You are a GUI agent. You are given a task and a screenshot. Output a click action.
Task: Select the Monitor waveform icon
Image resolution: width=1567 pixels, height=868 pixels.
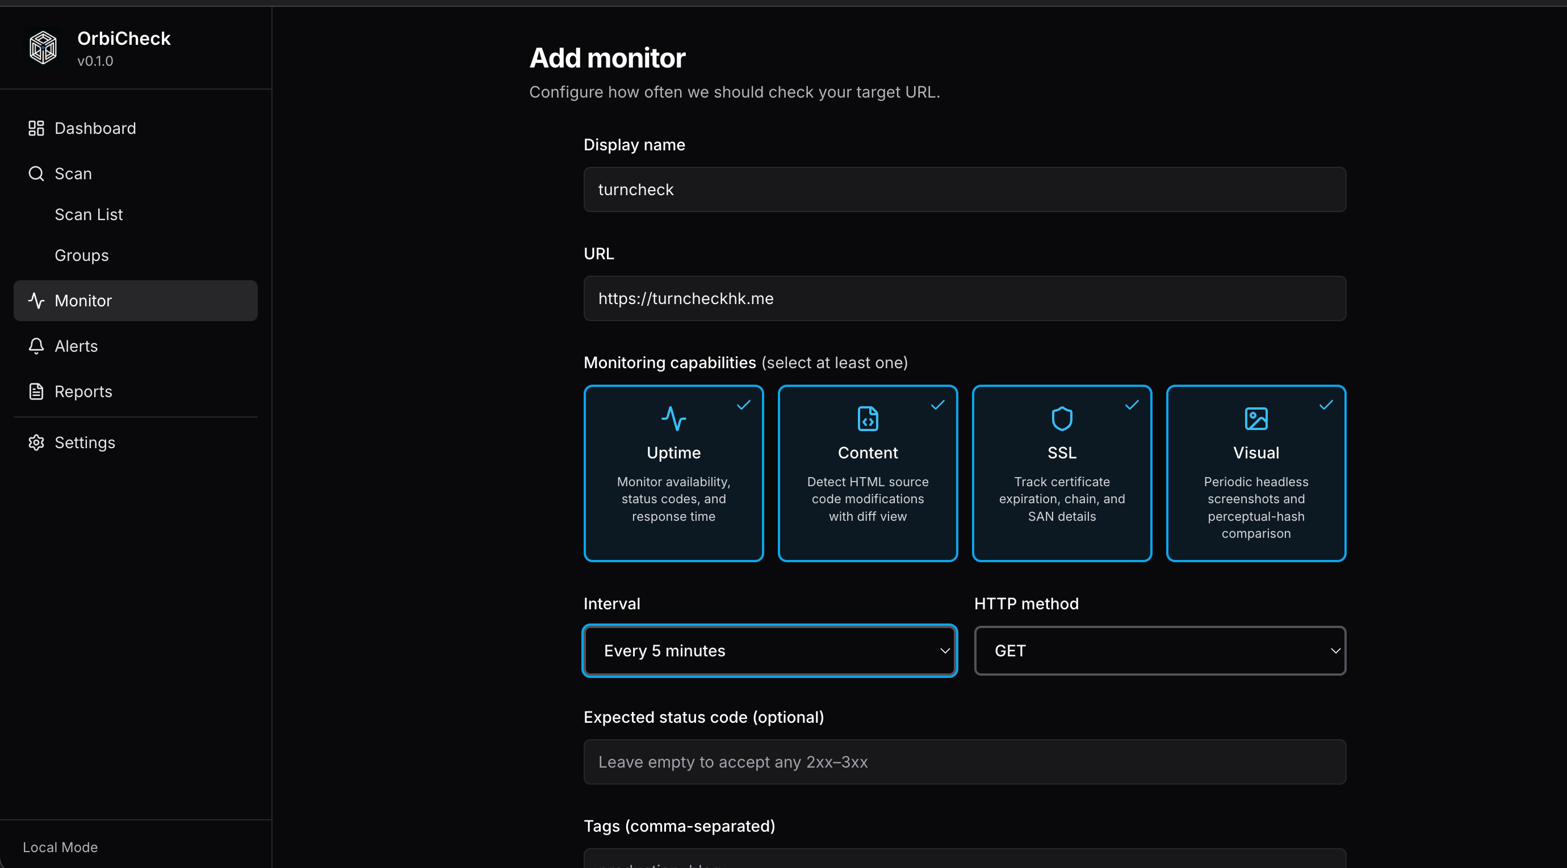pyautogui.click(x=35, y=300)
